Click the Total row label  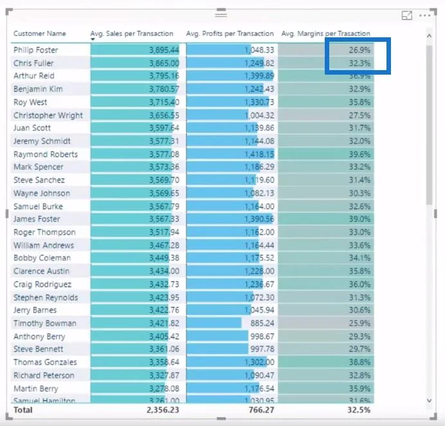point(23,410)
